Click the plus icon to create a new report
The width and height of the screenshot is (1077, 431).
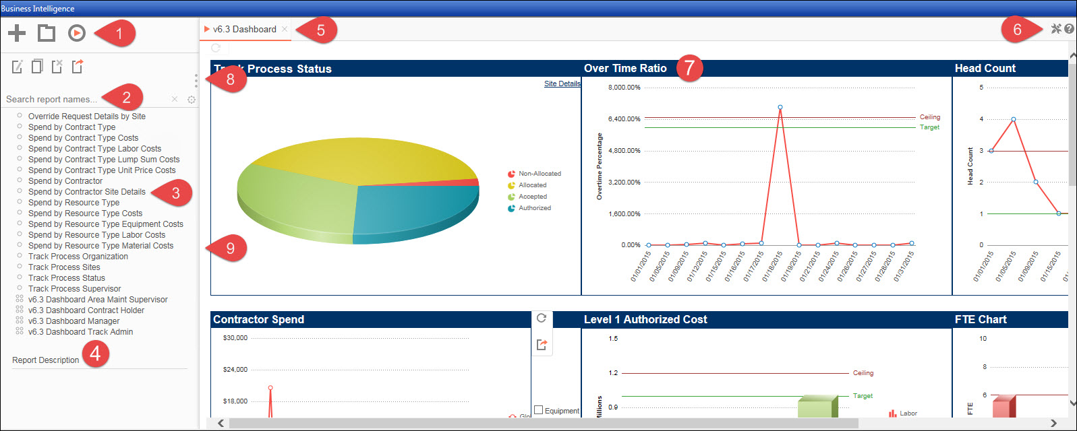17,32
